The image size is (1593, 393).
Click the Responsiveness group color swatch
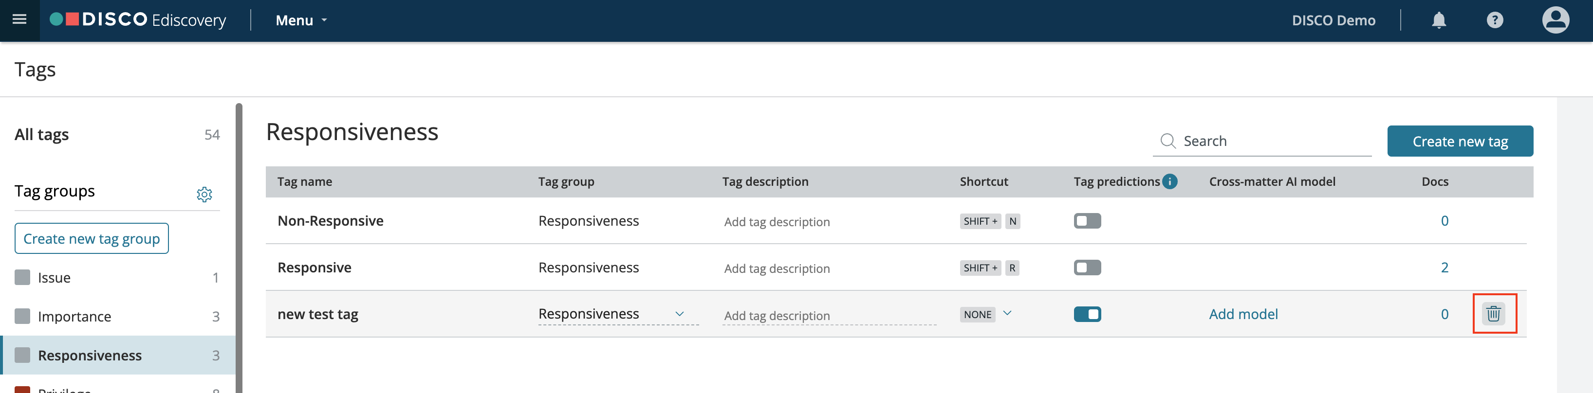coord(22,355)
